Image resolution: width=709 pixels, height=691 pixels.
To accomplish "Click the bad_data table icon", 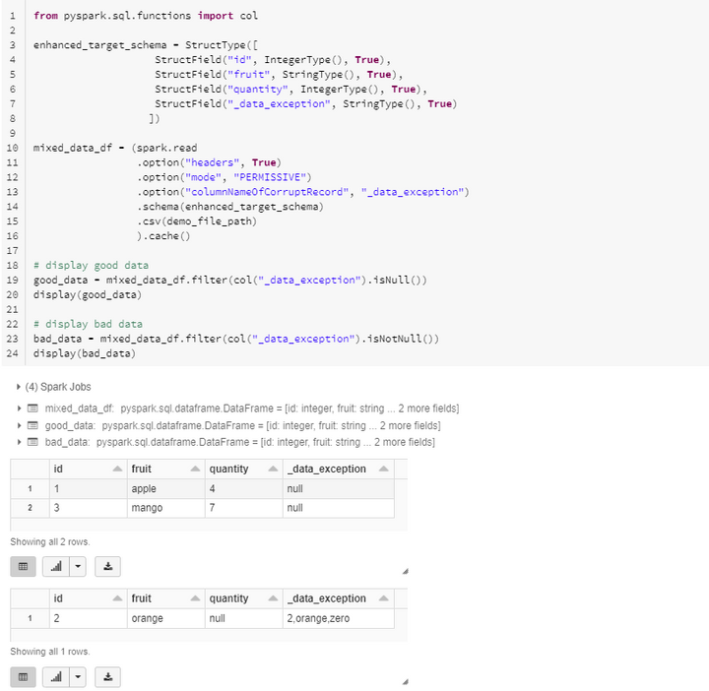I will click(x=32, y=442).
